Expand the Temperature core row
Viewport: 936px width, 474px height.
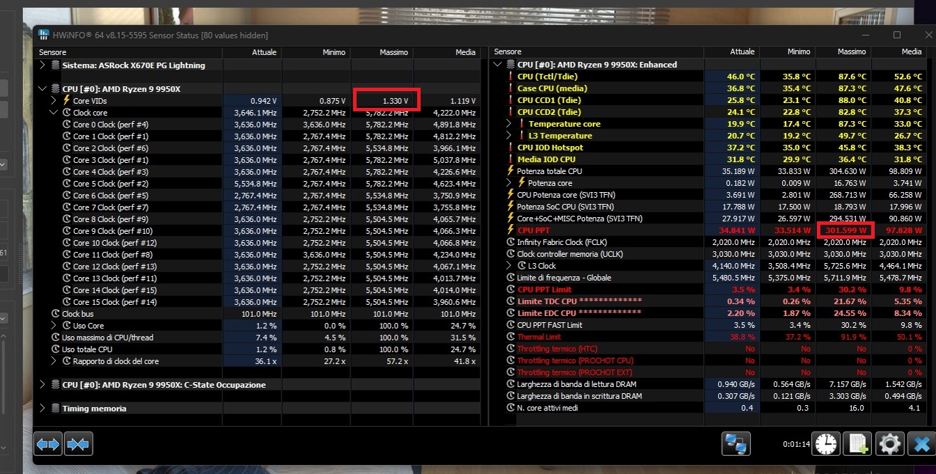click(510, 124)
